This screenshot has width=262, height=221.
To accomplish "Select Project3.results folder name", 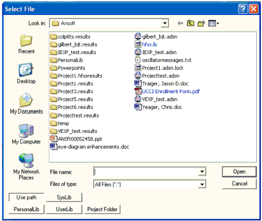I will click(75, 92).
